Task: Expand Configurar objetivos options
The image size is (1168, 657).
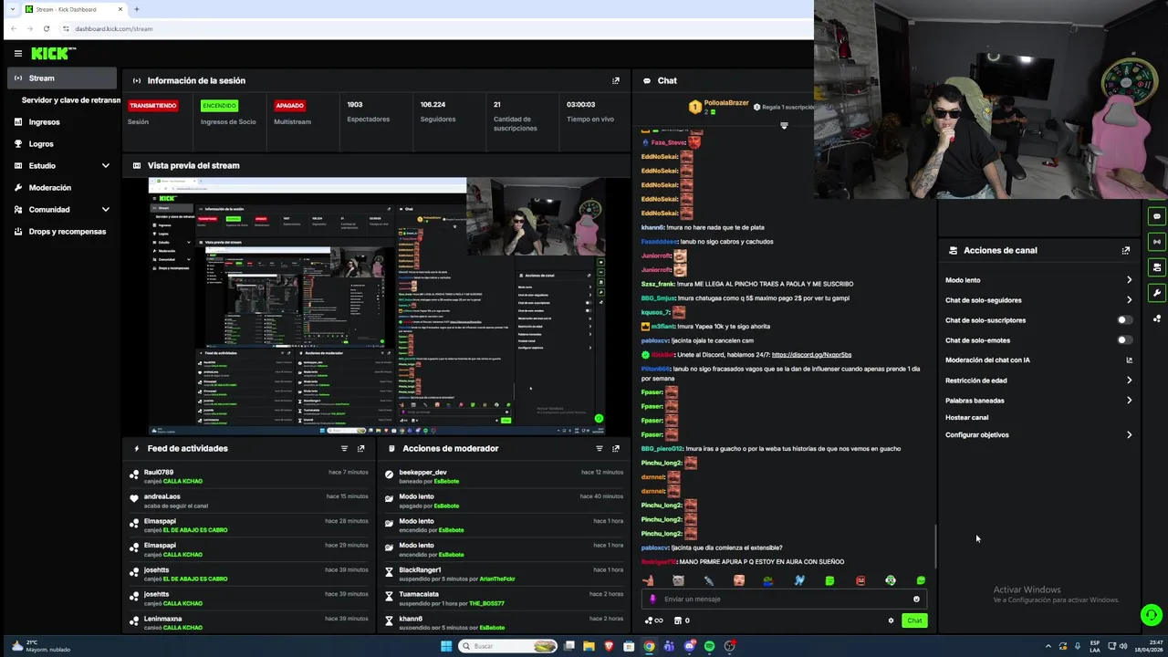Action: 1129,435
